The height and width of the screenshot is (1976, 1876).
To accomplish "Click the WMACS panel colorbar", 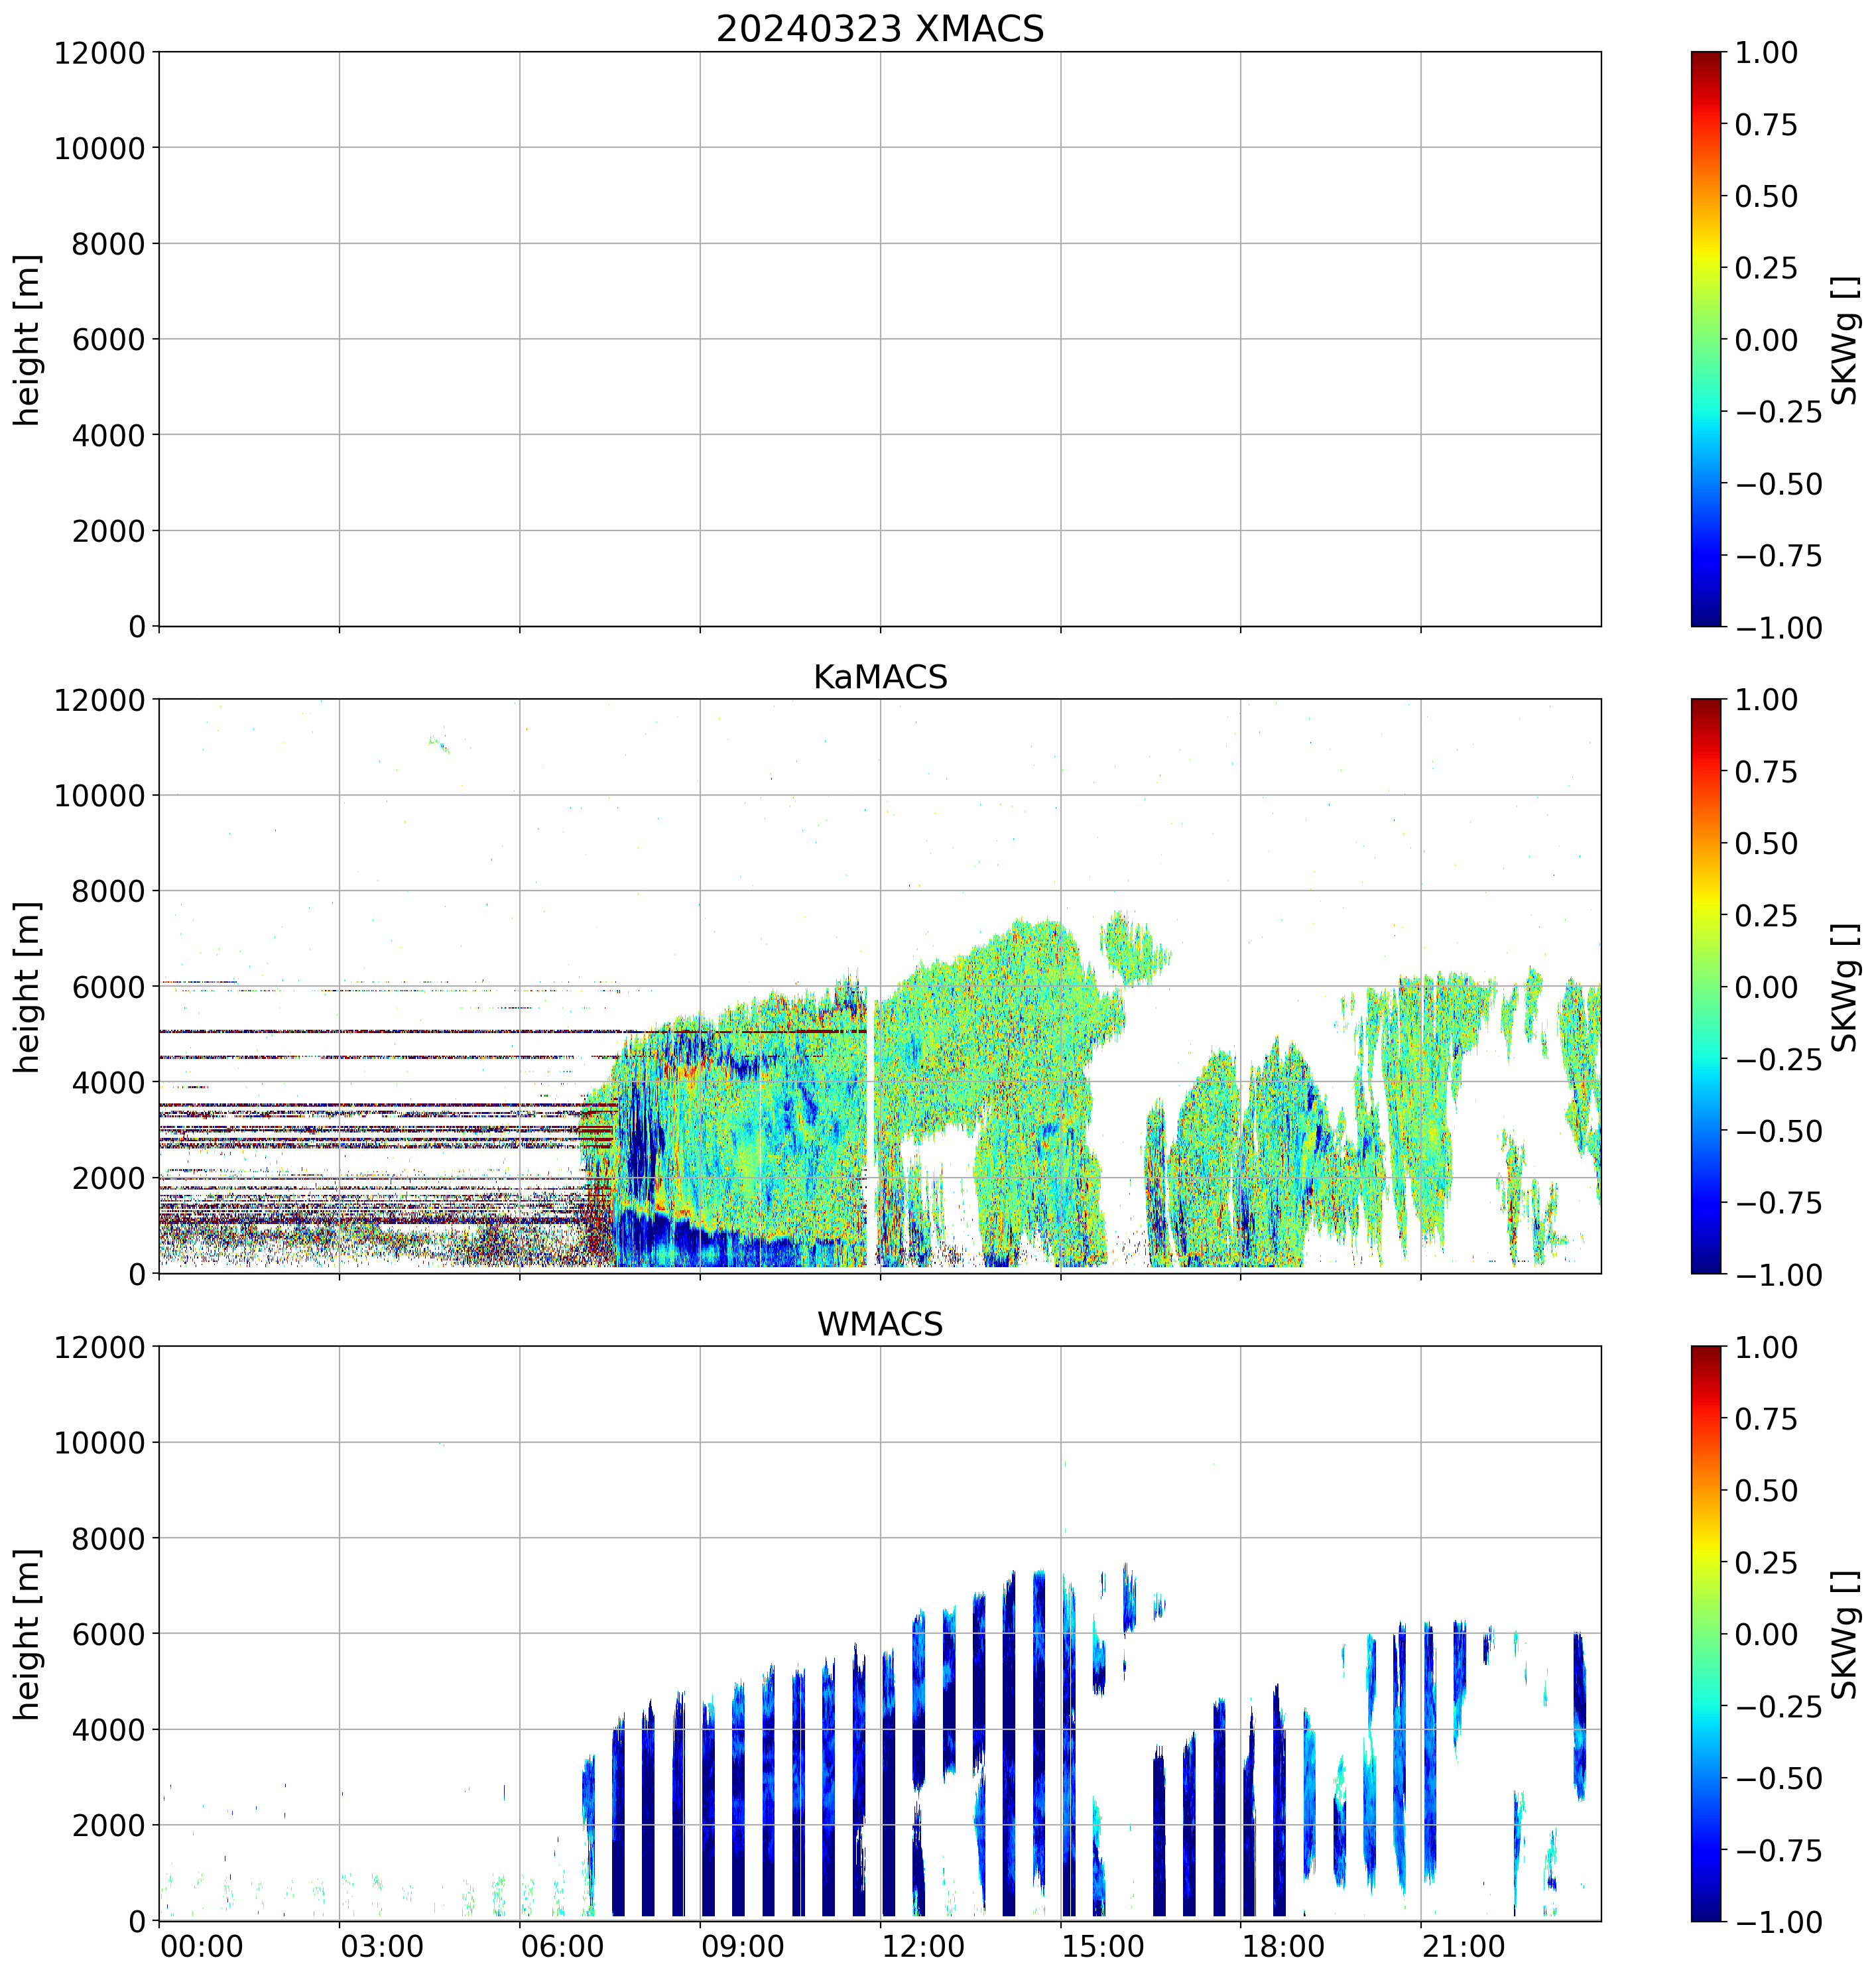I will (1706, 1633).
